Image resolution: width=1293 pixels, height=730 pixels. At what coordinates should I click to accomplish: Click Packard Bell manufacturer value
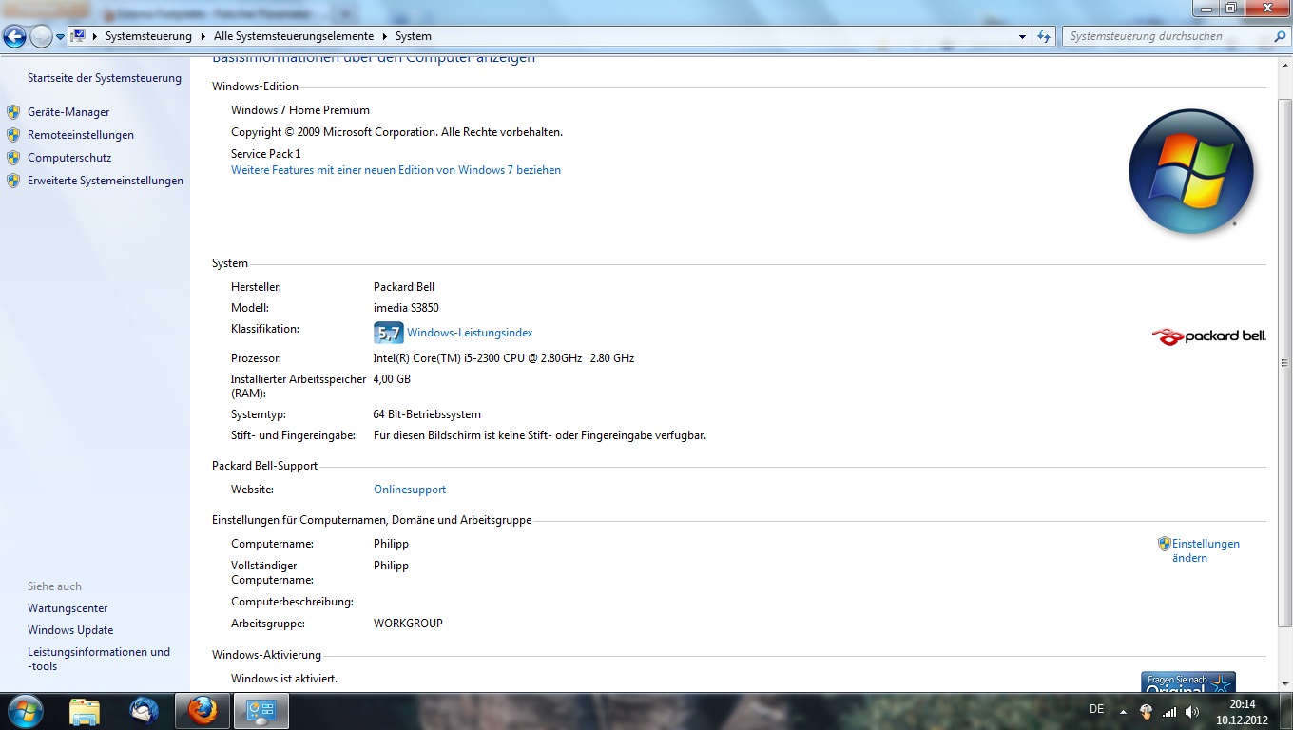click(x=404, y=287)
